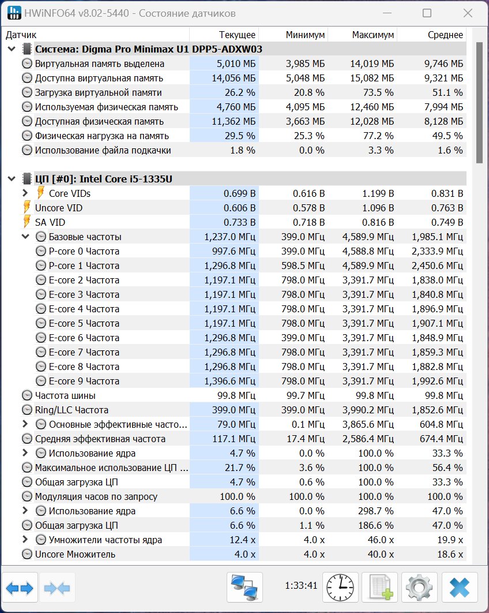489x613 pixels.
Task: Close sensors with the blue X button
Action: point(460,588)
